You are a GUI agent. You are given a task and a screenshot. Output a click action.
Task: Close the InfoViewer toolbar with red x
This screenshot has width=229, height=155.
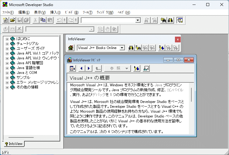tap(178, 39)
